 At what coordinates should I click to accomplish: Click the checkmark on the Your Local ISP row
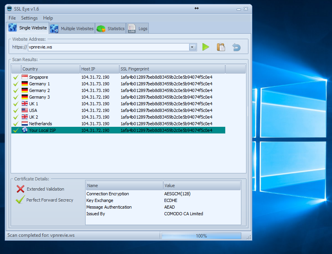pos(15,130)
